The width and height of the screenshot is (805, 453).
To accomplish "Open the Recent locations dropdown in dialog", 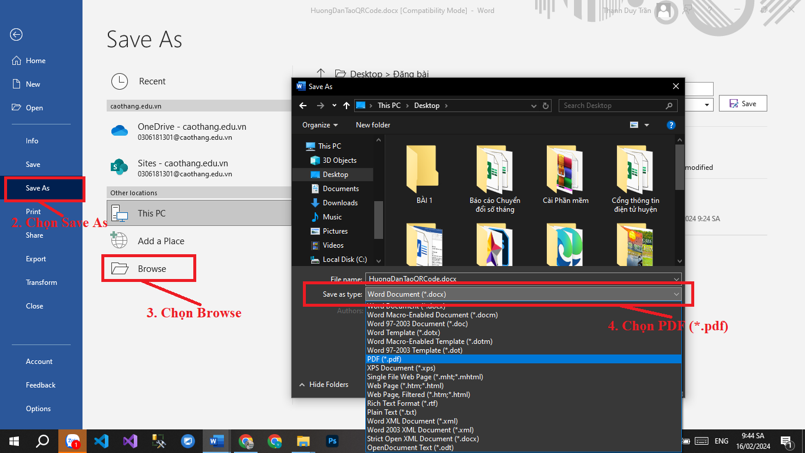I will click(x=335, y=106).
